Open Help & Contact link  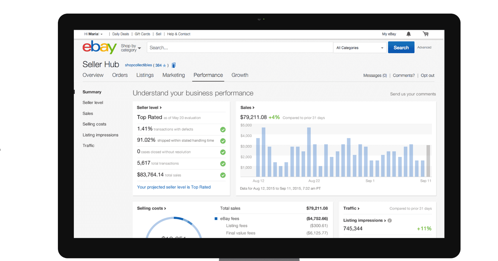[179, 34]
